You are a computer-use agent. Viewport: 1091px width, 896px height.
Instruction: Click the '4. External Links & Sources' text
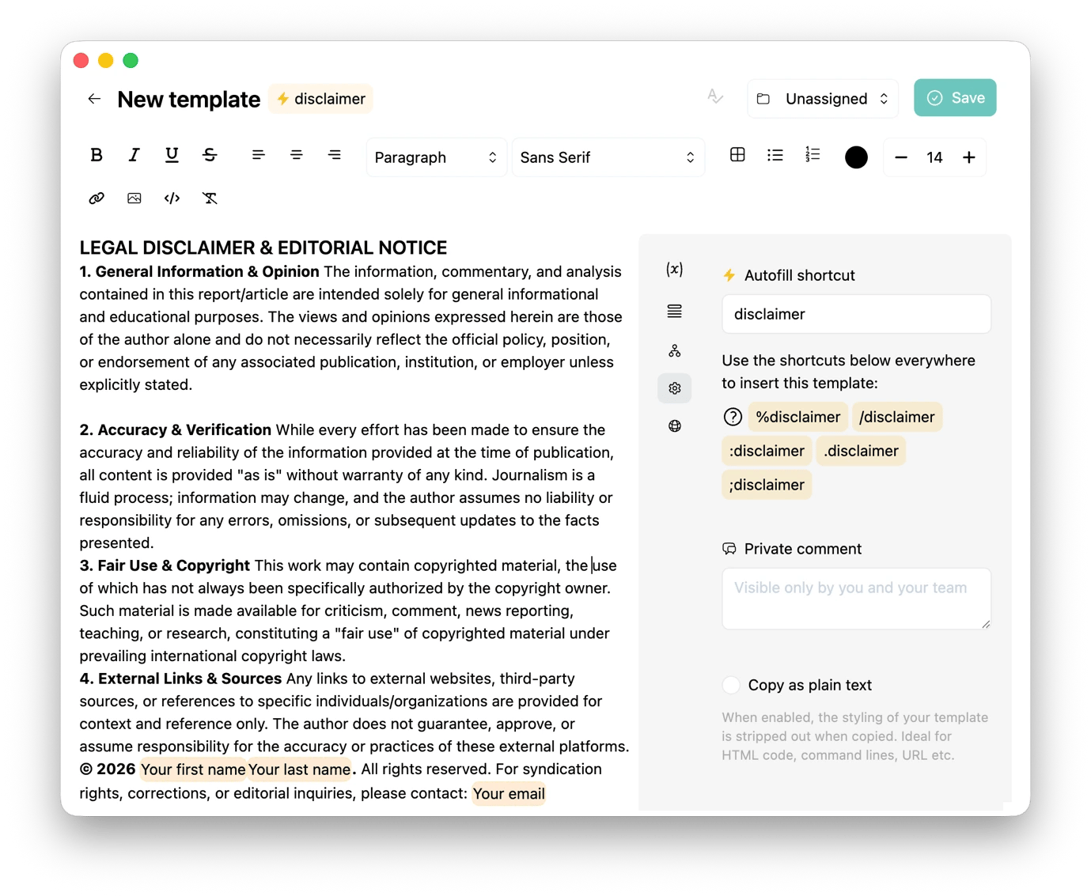point(180,679)
